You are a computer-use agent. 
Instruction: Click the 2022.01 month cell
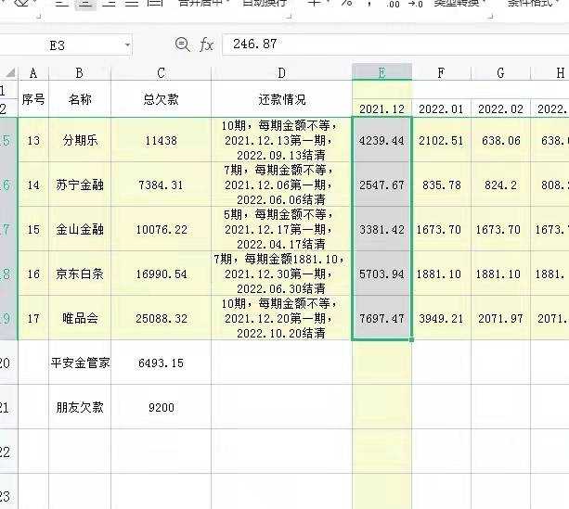click(441, 108)
